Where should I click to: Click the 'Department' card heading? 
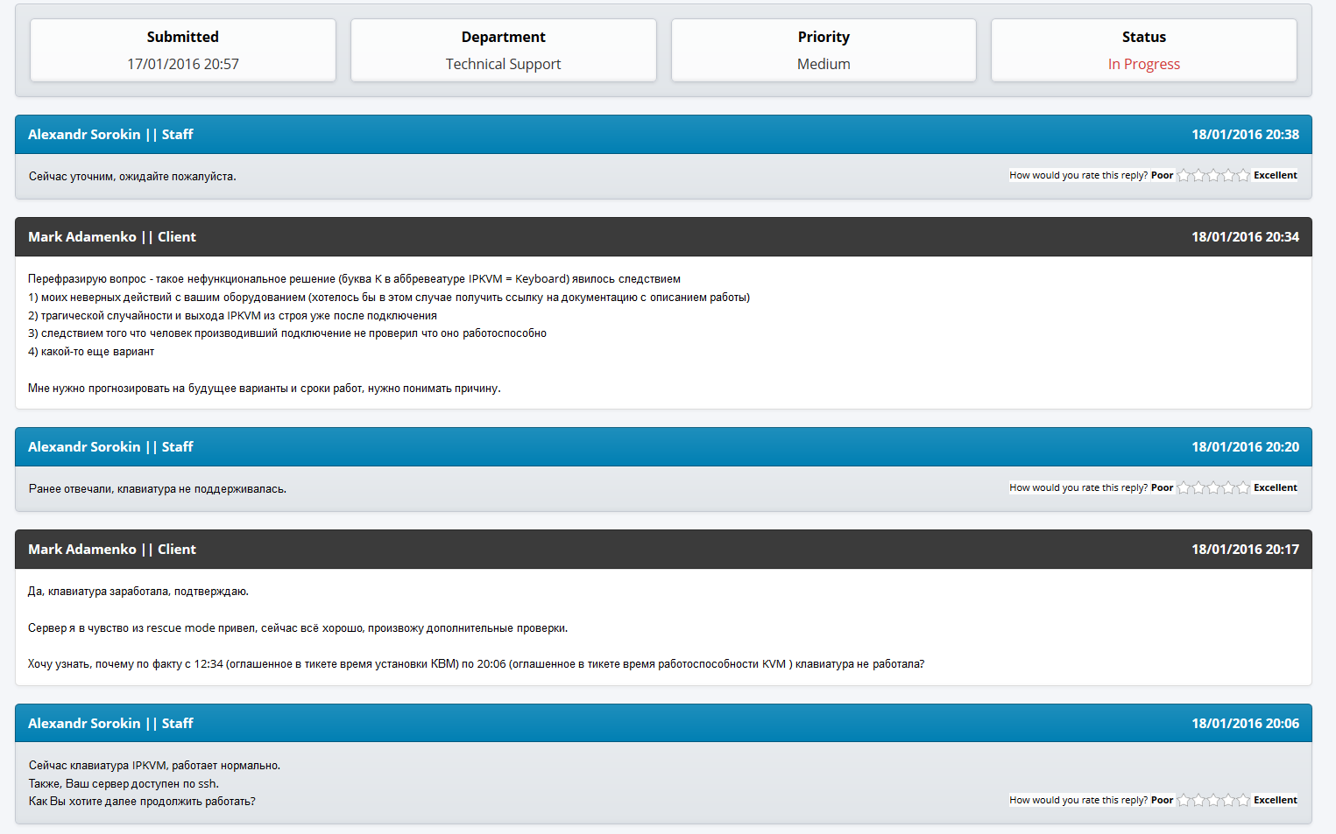click(x=503, y=37)
